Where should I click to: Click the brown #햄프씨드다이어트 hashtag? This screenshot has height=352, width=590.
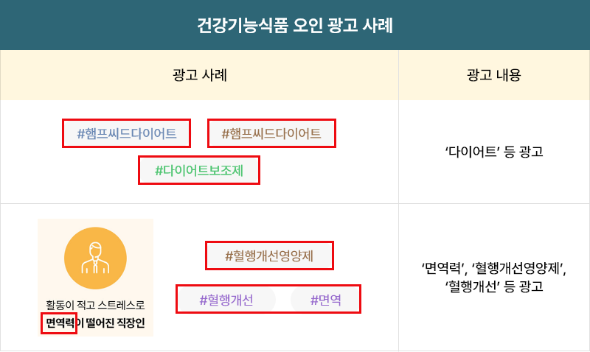pyautogui.click(x=271, y=133)
